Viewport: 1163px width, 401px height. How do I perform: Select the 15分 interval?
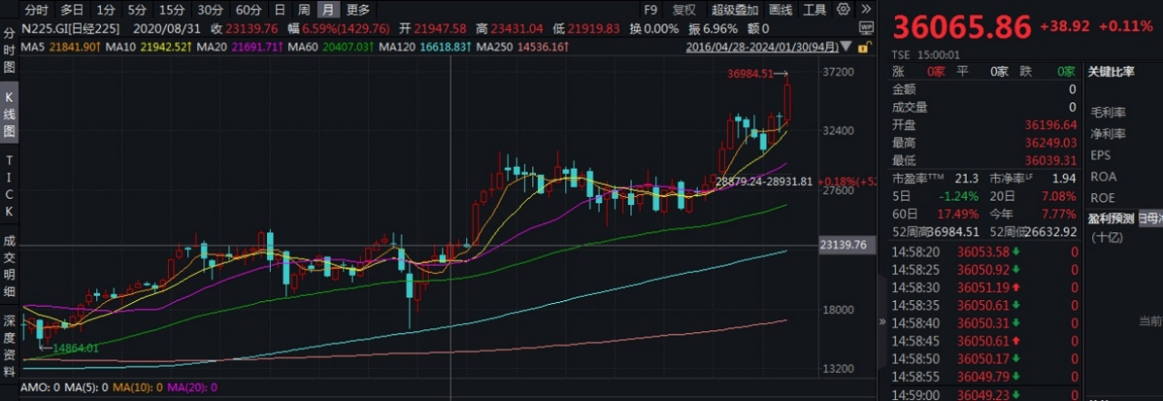tap(171, 10)
